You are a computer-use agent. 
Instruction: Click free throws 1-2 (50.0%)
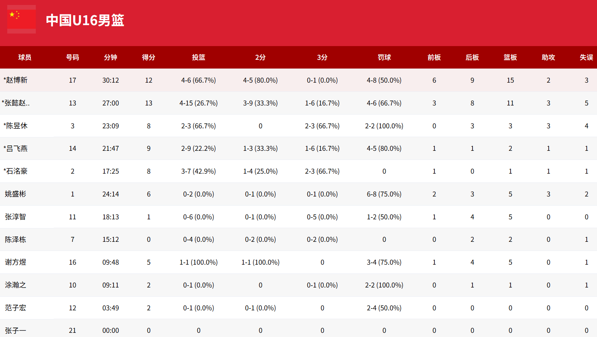[x=384, y=217]
